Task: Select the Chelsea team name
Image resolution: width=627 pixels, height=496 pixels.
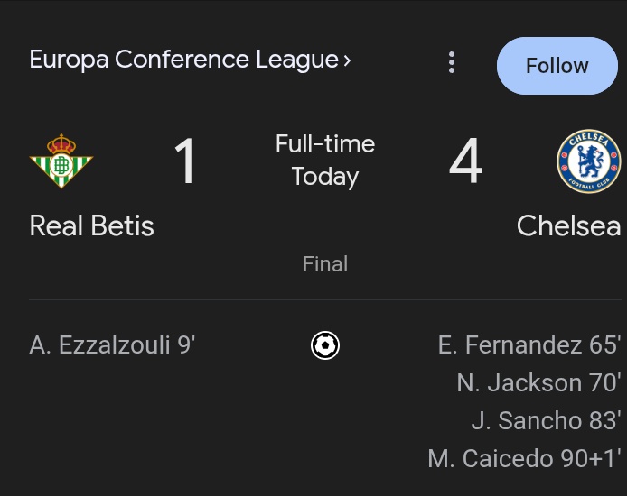Action: click(568, 225)
